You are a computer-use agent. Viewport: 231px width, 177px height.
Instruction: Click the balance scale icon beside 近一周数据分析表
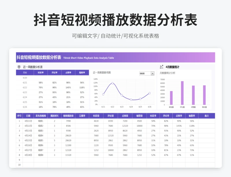[x=19, y=67]
